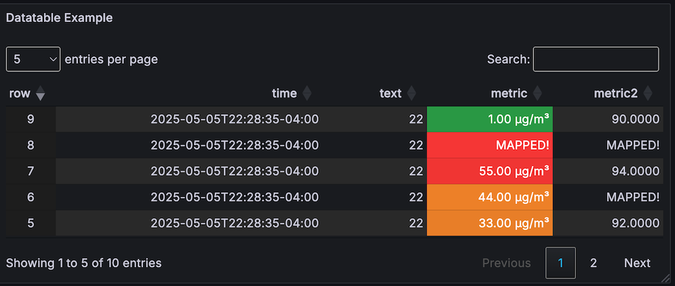Click the green 1.00 µg/m³ metric cell
The height and width of the screenshot is (286, 675).
point(489,119)
